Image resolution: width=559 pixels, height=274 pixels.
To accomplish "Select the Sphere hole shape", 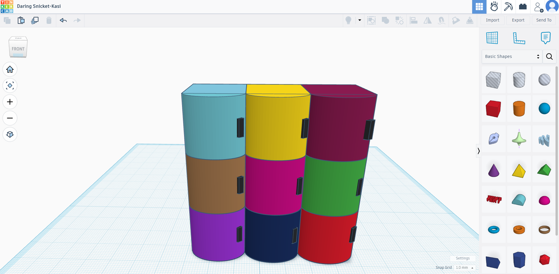I will [x=544, y=80].
